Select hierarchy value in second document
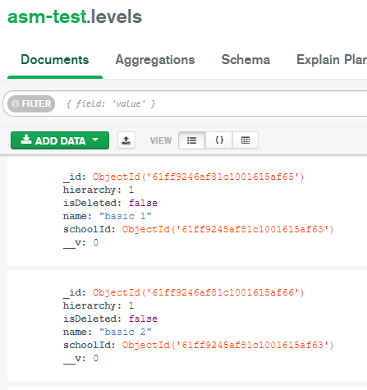Image resolution: width=367 pixels, height=390 pixels. click(131, 305)
